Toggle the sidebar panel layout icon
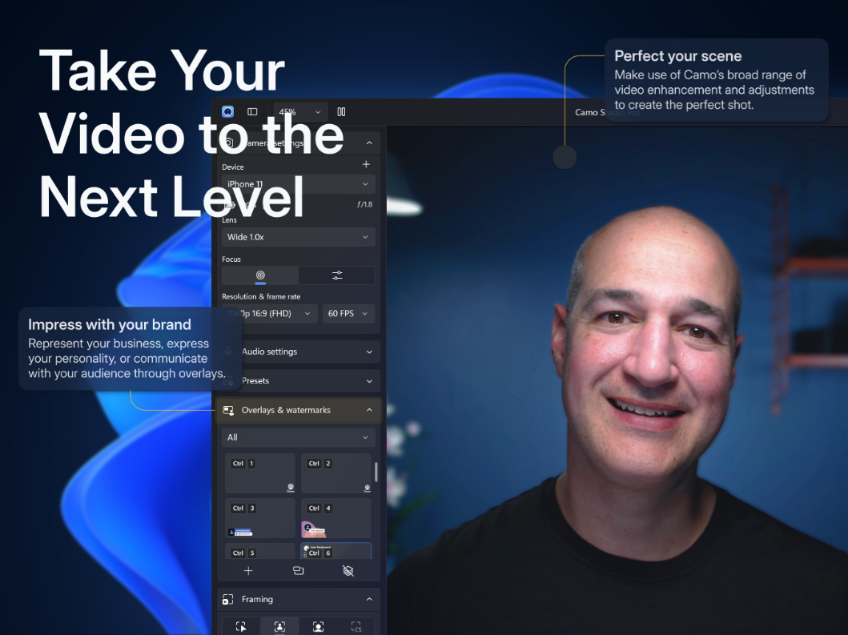 coord(252,112)
